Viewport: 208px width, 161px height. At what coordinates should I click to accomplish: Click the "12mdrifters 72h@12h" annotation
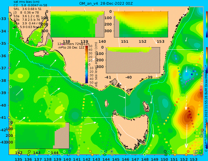click(73, 44)
